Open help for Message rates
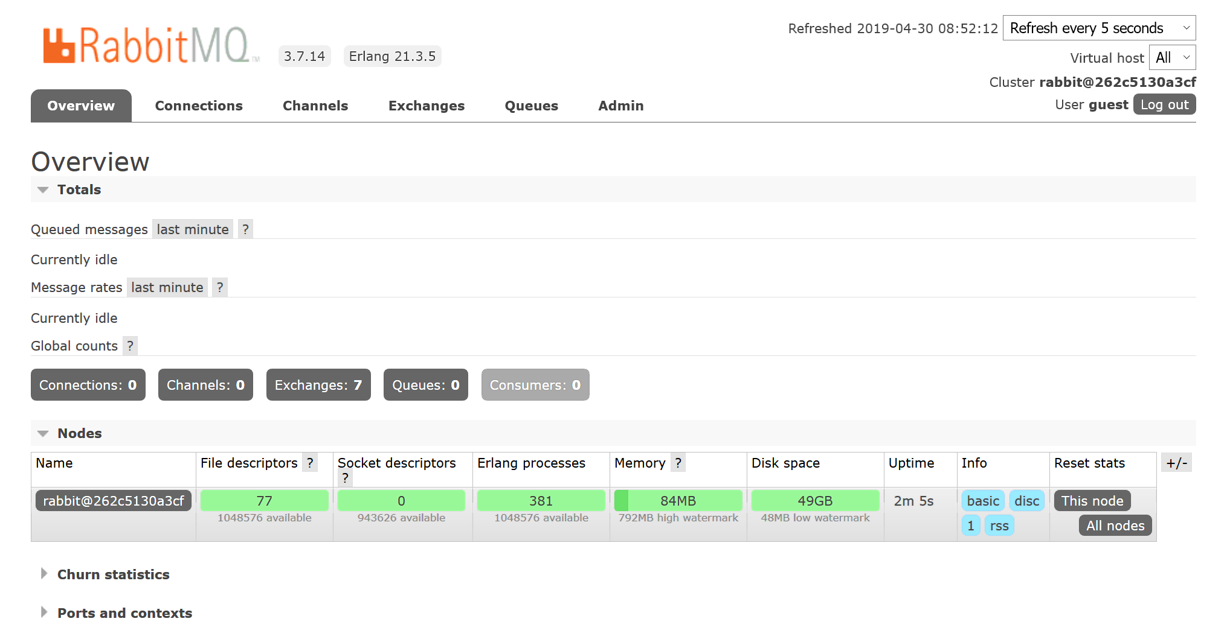 coord(220,287)
